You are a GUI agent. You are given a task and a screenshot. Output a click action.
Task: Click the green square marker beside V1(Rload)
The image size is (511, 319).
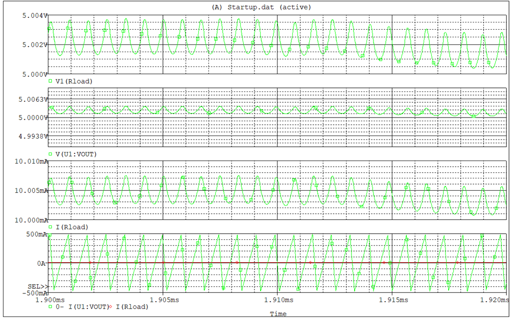50,81
